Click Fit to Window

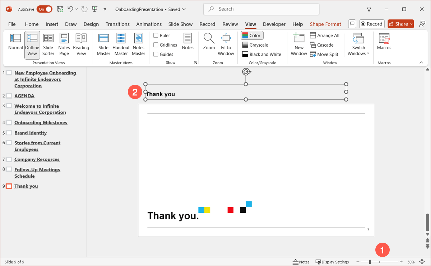point(226,45)
